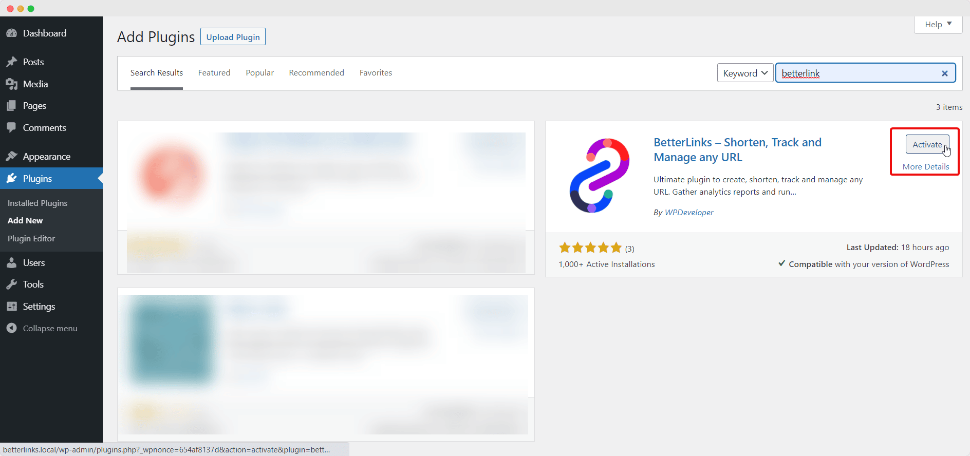Click the Tools wrench icon
Screen dimensions: 970x456
[x=12, y=284]
